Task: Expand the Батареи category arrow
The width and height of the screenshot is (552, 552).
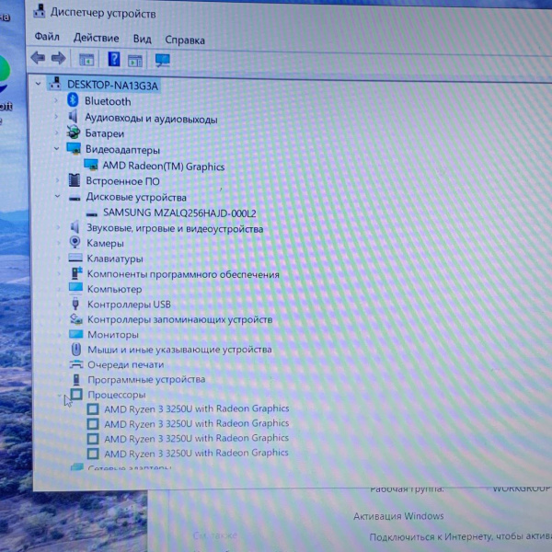Action: tap(57, 132)
